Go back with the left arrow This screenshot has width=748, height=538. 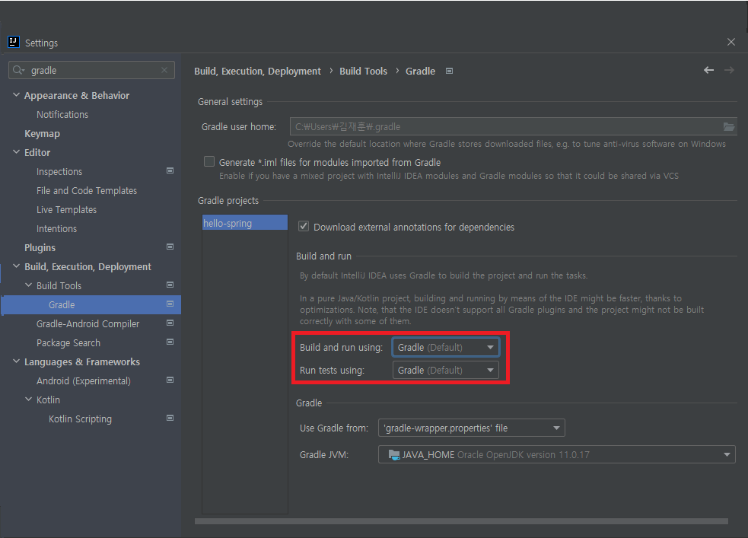pyautogui.click(x=709, y=70)
